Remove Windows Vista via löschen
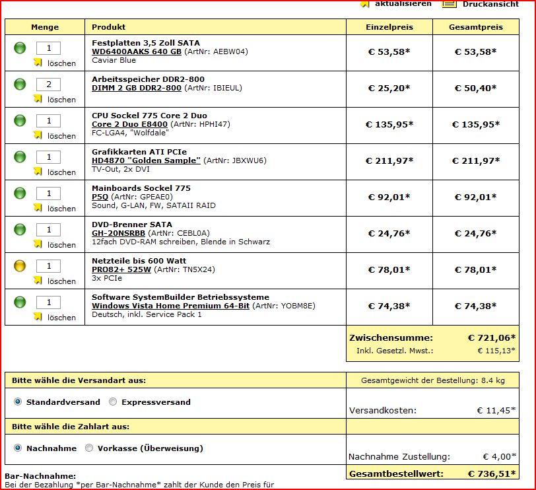536x490 pixels. click(x=61, y=318)
